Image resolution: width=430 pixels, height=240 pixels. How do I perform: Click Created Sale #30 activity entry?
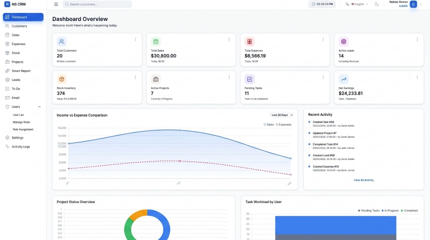(333, 124)
